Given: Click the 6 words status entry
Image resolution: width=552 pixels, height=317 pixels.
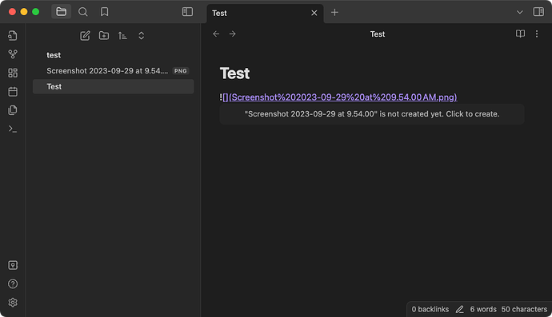Looking at the screenshot, I should coord(483,309).
